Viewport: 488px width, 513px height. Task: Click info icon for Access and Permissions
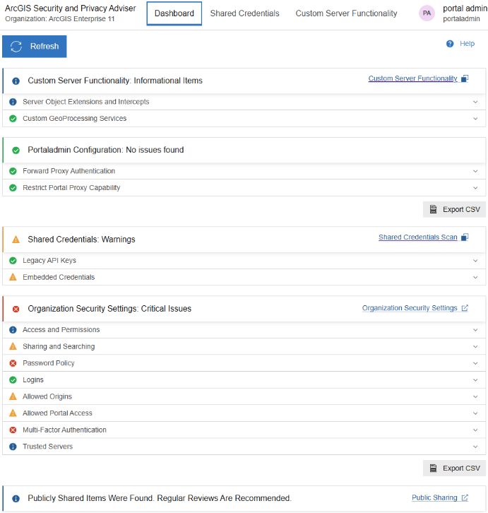coord(13,330)
